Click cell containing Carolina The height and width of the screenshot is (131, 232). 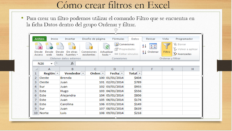72,104
